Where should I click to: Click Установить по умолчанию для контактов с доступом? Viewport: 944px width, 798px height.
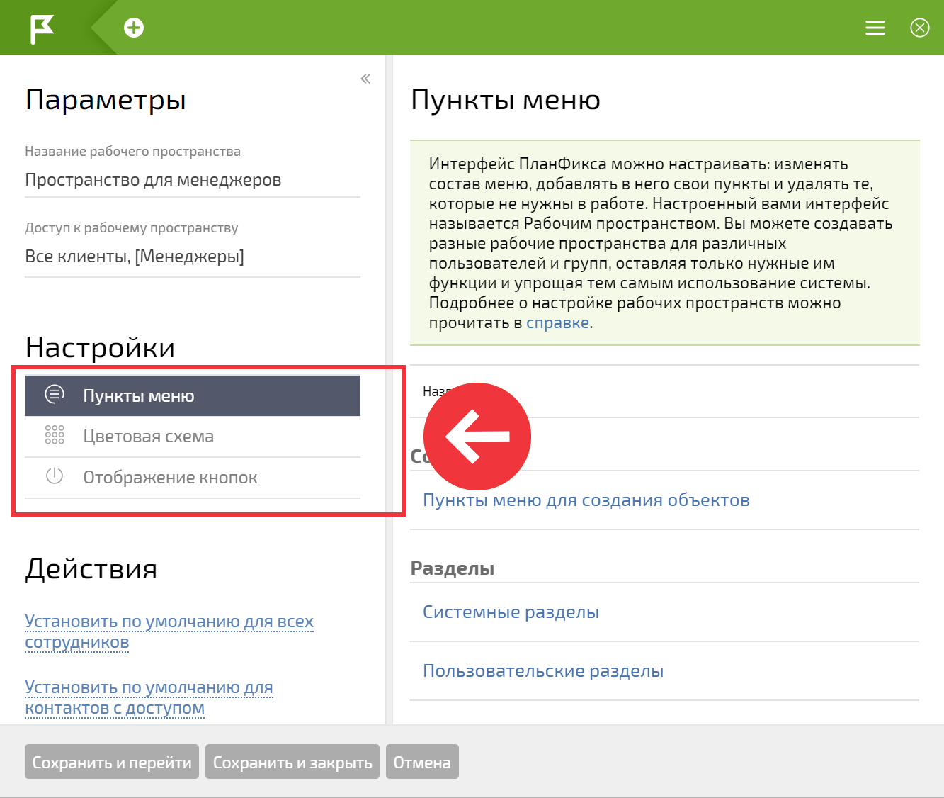pyautogui.click(x=149, y=697)
